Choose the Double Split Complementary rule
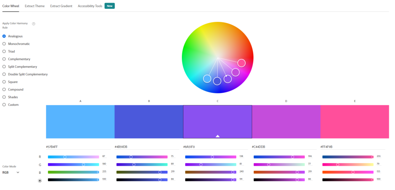The width and height of the screenshot is (395, 190). pos(4,74)
